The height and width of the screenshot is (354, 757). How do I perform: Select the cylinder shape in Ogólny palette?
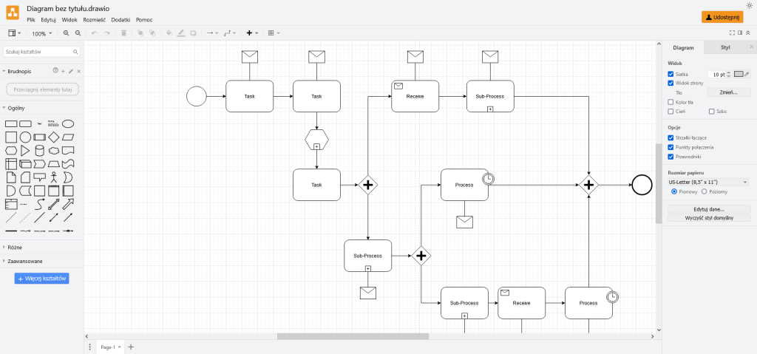[40, 151]
